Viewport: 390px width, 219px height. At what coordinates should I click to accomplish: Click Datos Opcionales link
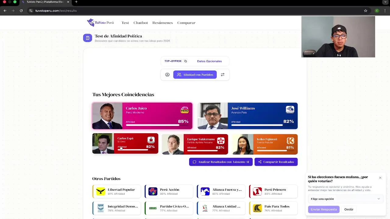pos(209,61)
